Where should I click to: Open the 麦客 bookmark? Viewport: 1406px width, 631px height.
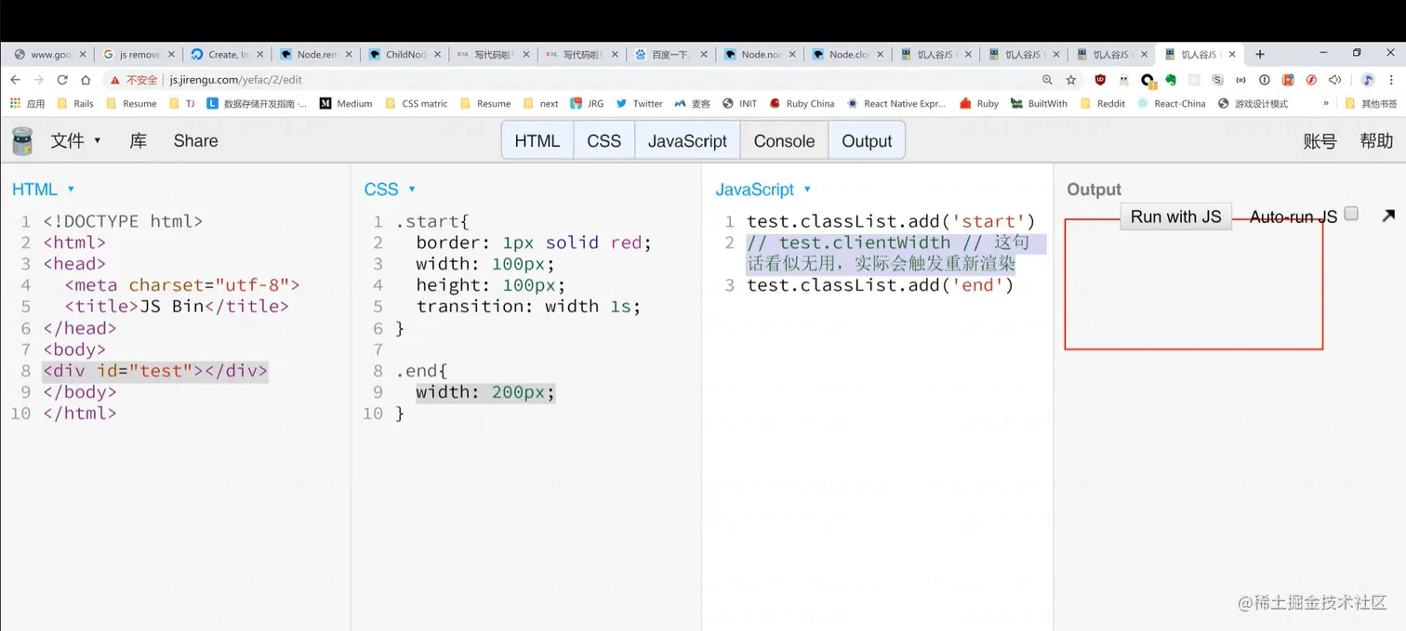pyautogui.click(x=693, y=104)
